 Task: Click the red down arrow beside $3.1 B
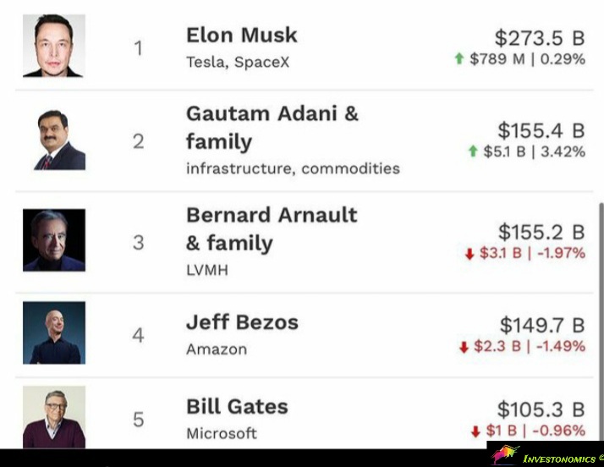coord(469,254)
